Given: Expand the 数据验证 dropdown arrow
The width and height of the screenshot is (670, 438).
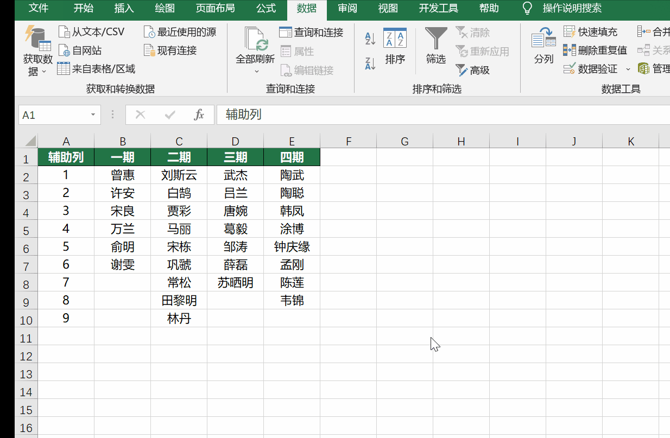Looking at the screenshot, I should click(x=628, y=69).
